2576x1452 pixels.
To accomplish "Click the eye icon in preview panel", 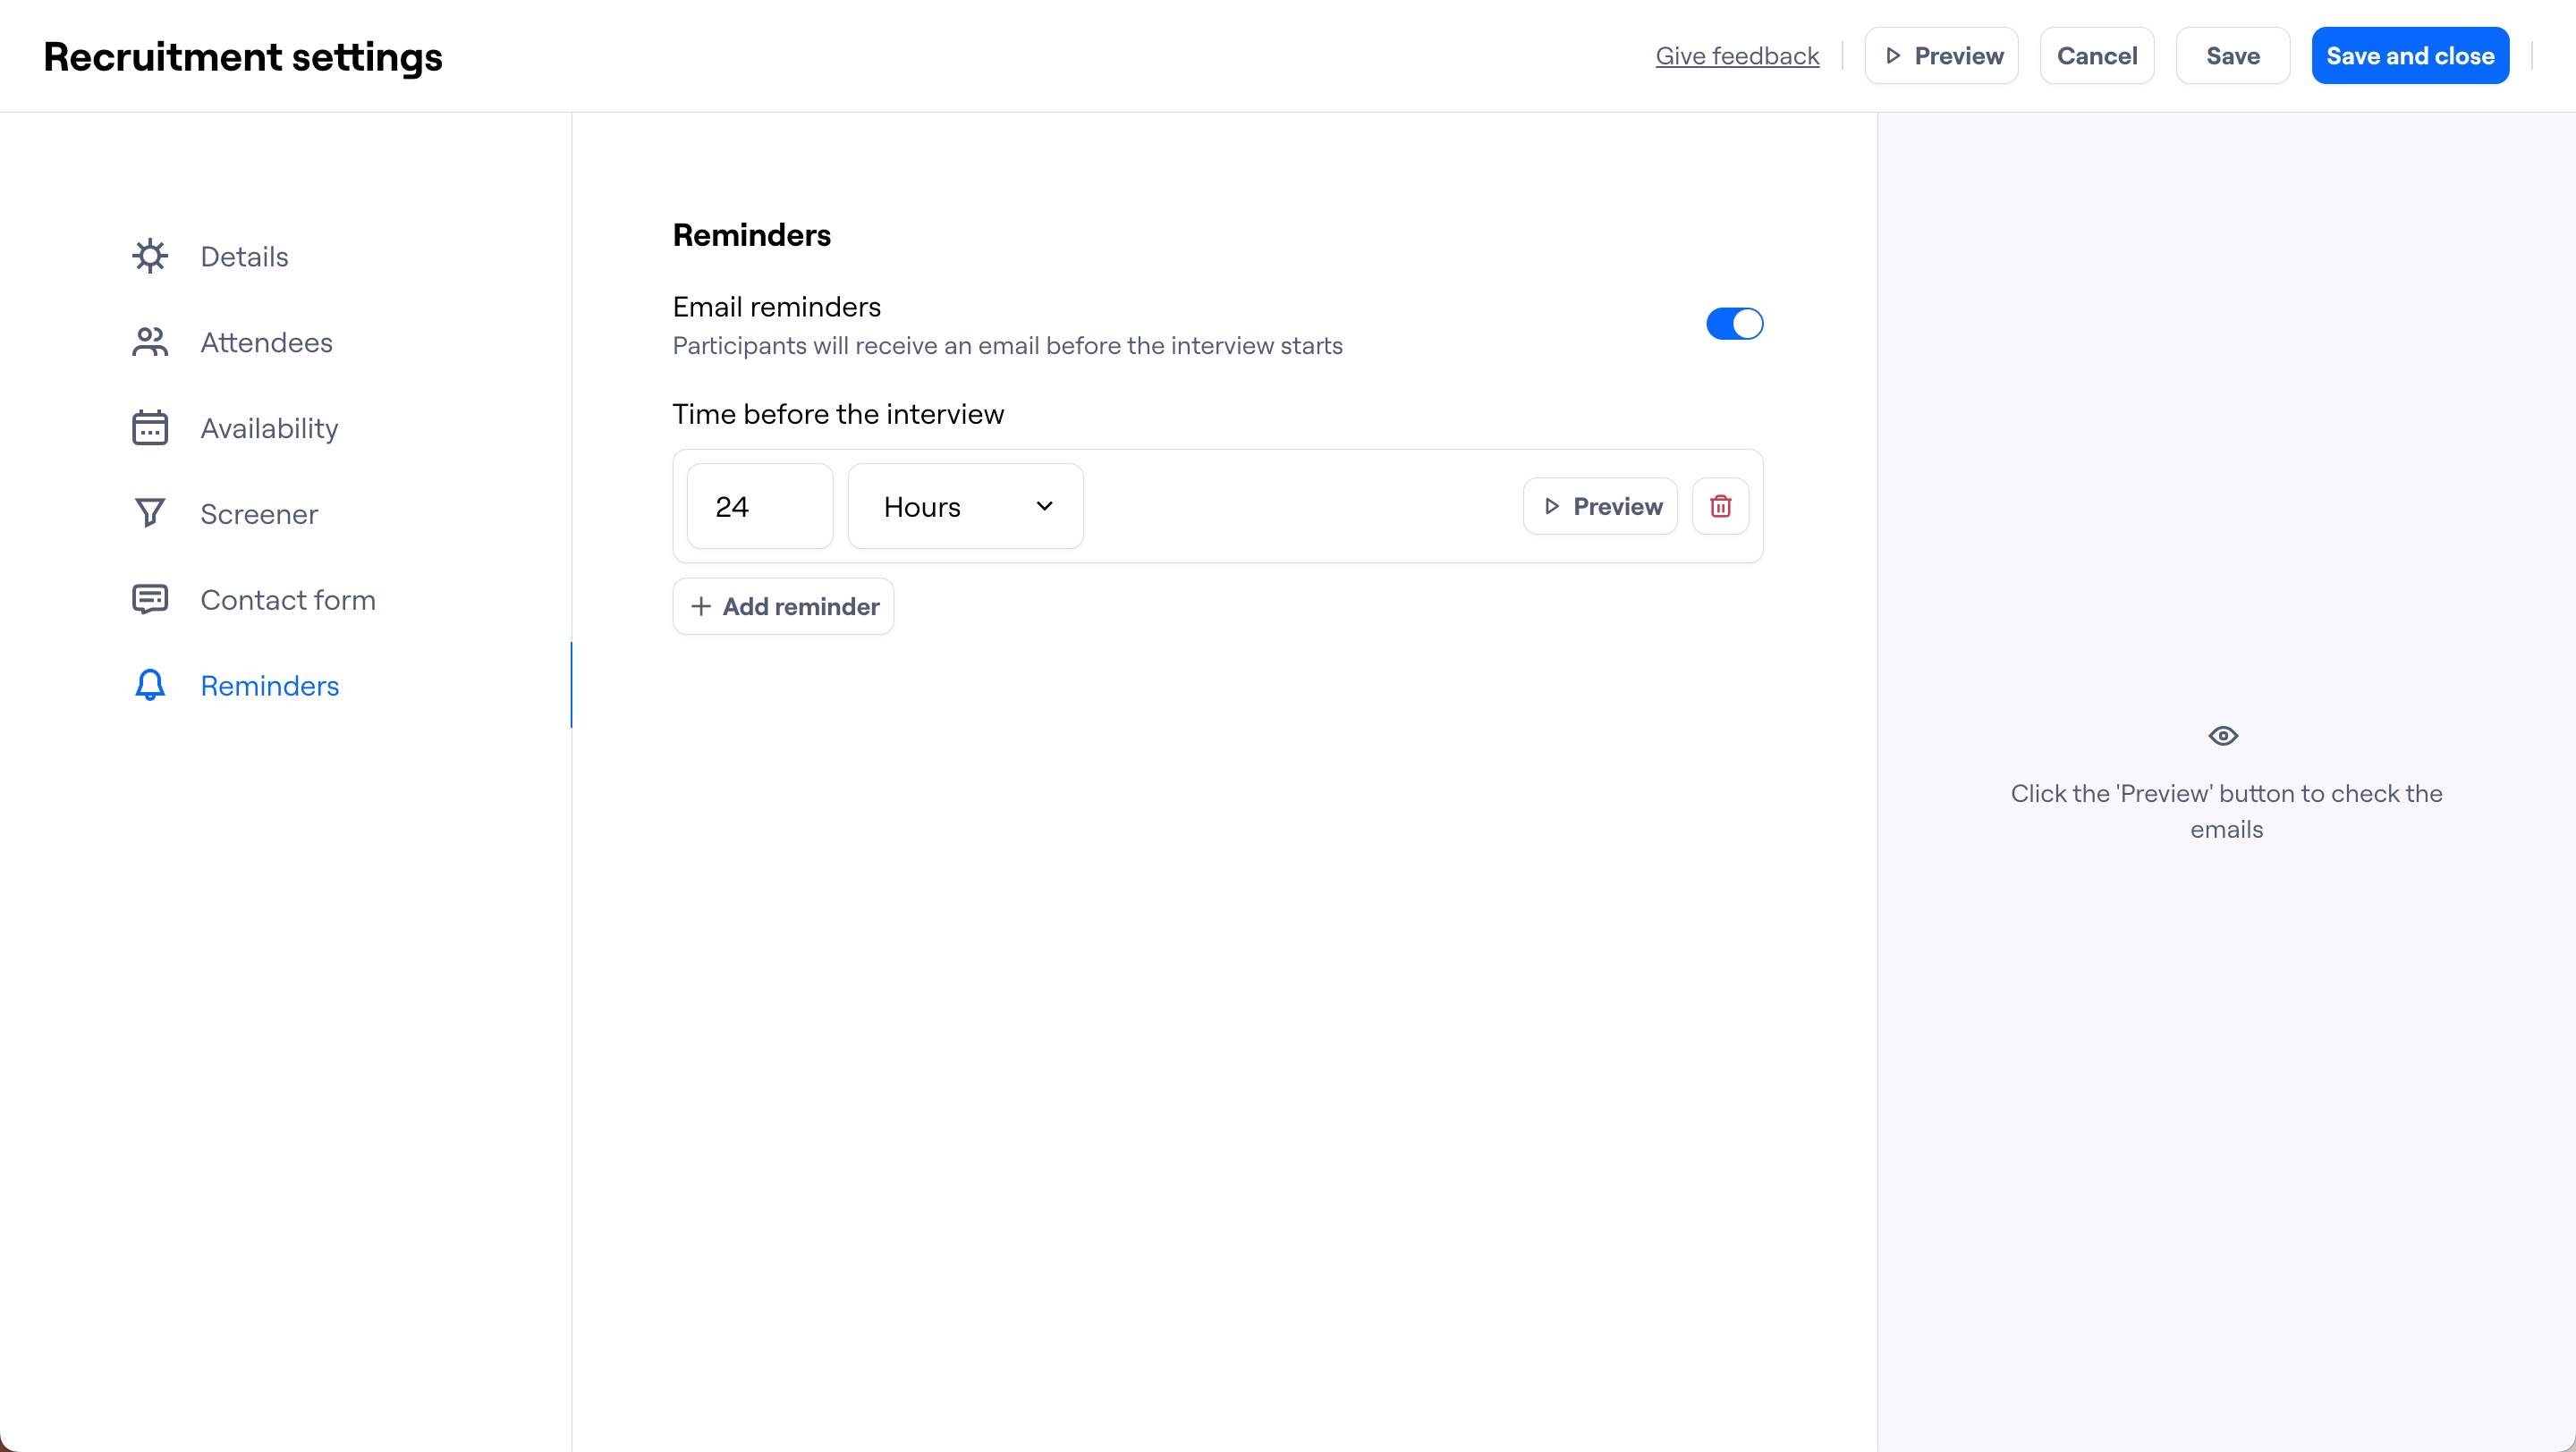I will point(2222,737).
